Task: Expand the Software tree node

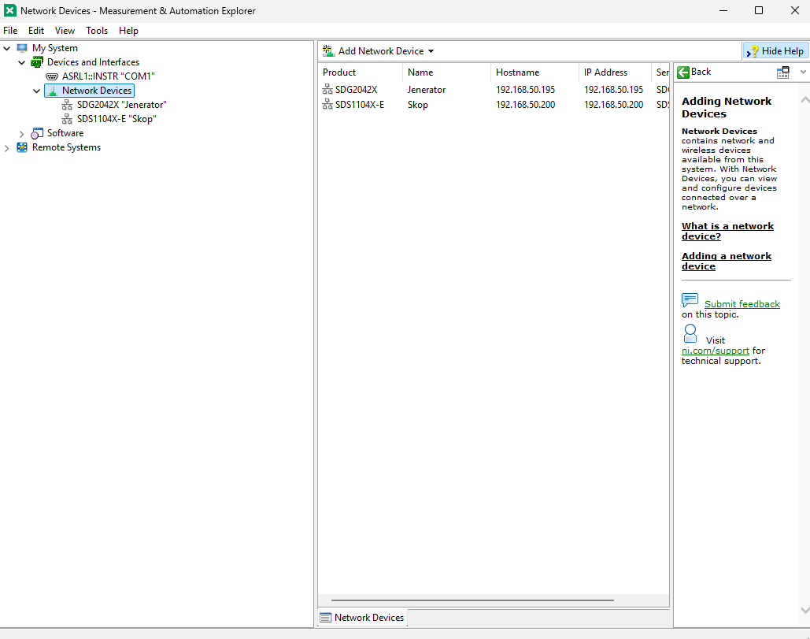Action: click(22, 133)
